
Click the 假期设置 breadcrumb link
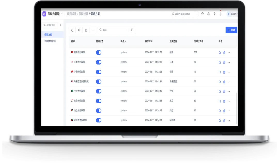pyautogui.click(x=83, y=14)
